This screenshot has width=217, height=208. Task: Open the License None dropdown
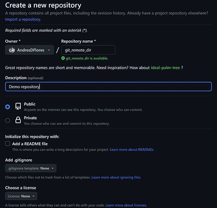coord(21,196)
